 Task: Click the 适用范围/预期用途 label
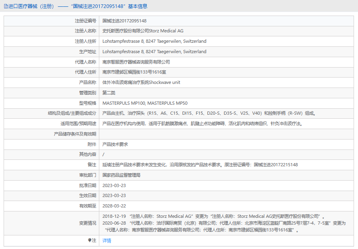pos(78,124)
